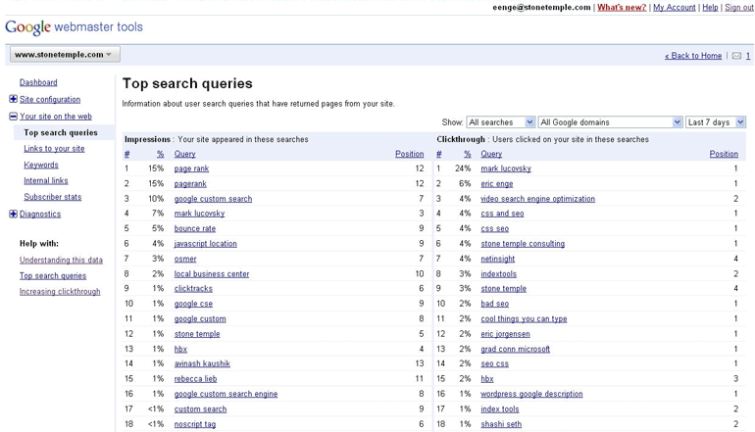Open the messages envelope icon

[x=736, y=56]
